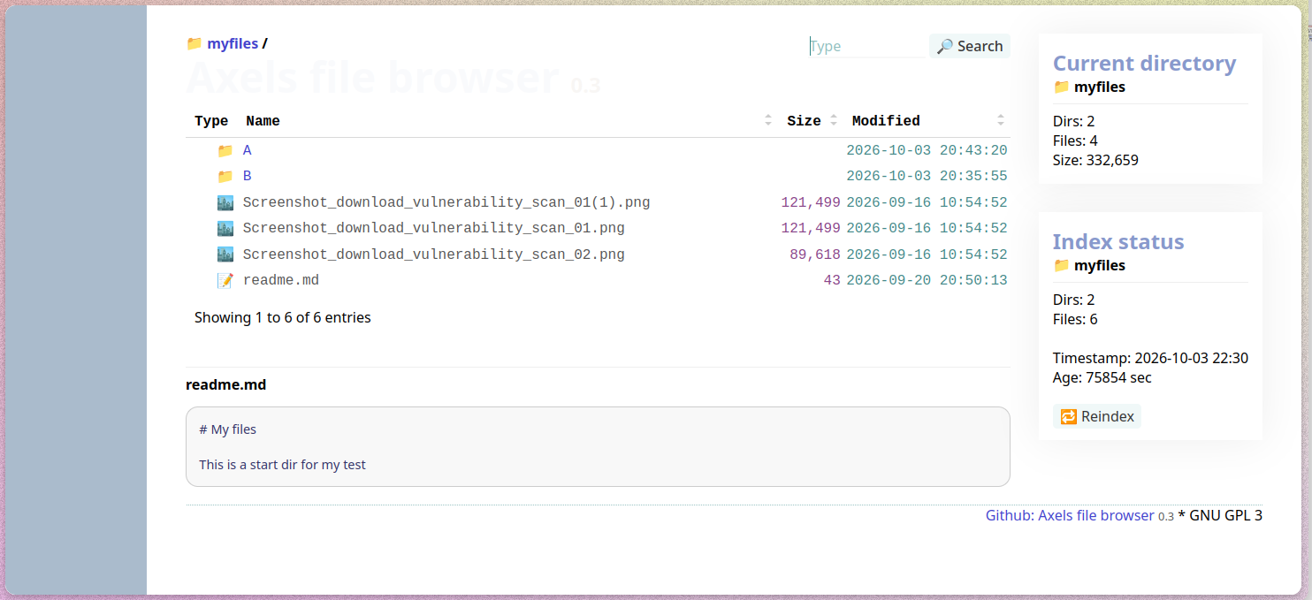Select file name Screenshot_download_vulnerability_scan_02.png
This screenshot has width=1312, height=600.
434,254
